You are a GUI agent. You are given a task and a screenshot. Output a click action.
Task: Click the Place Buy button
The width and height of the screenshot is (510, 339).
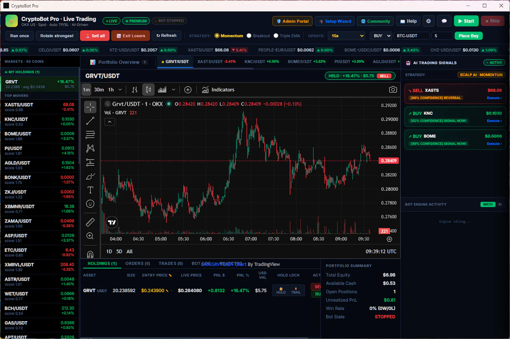469,36
